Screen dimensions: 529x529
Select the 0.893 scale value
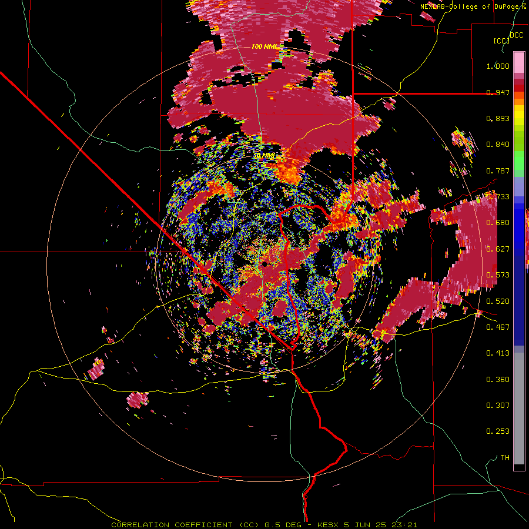pyautogui.click(x=498, y=118)
